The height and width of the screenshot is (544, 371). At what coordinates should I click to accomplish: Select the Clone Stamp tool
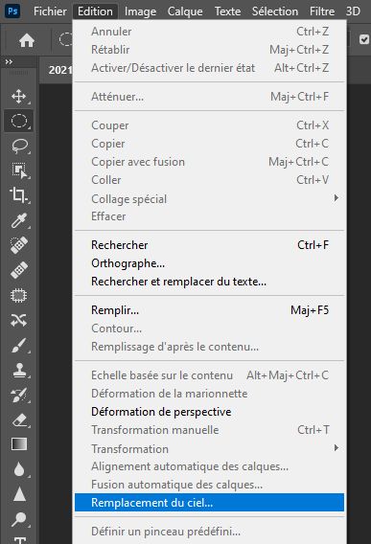[19, 370]
